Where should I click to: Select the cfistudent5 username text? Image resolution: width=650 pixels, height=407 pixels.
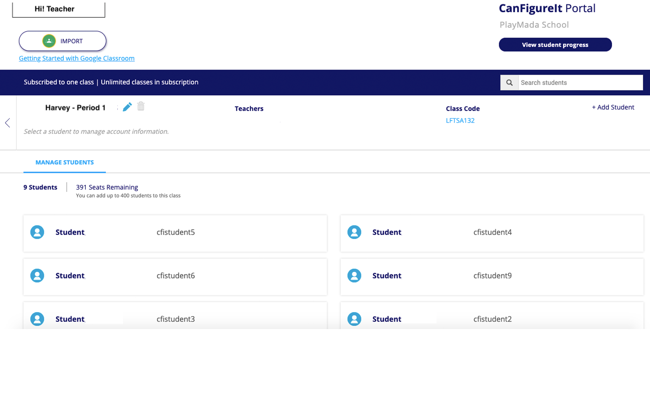175,232
